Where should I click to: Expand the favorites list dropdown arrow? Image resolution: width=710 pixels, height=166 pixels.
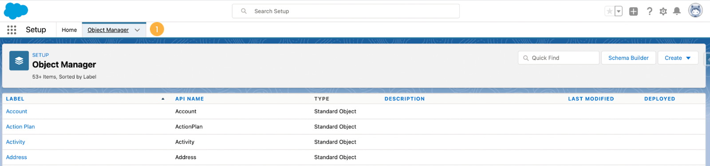coord(619,12)
